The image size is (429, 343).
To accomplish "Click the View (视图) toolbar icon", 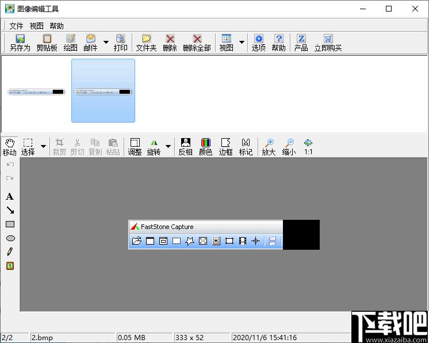I will 226,43.
